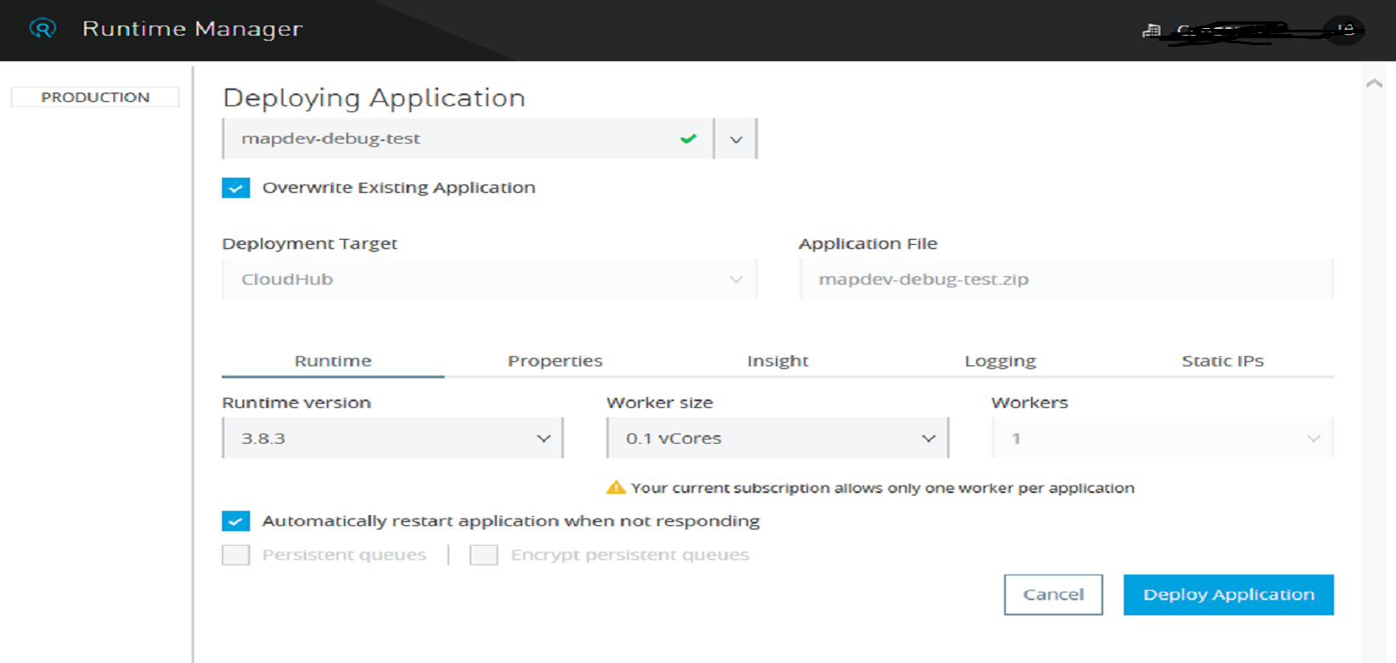Switch to the Logging tab
The height and width of the screenshot is (663, 1396).
click(1000, 361)
